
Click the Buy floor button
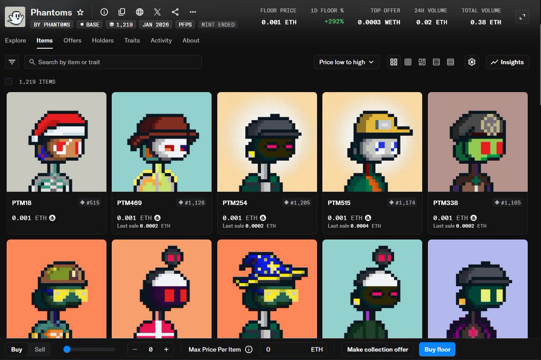(437, 349)
